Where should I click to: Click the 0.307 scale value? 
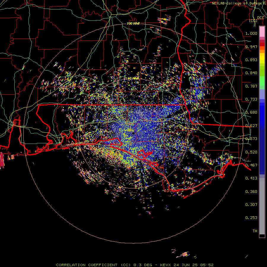point(251,205)
